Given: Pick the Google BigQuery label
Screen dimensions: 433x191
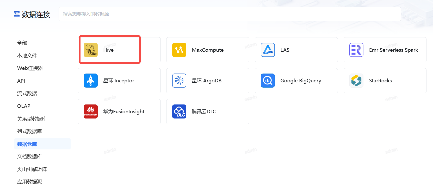Looking at the screenshot, I should click(301, 81).
